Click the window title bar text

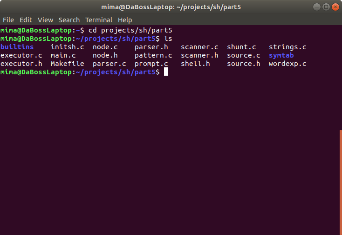tap(171, 7)
